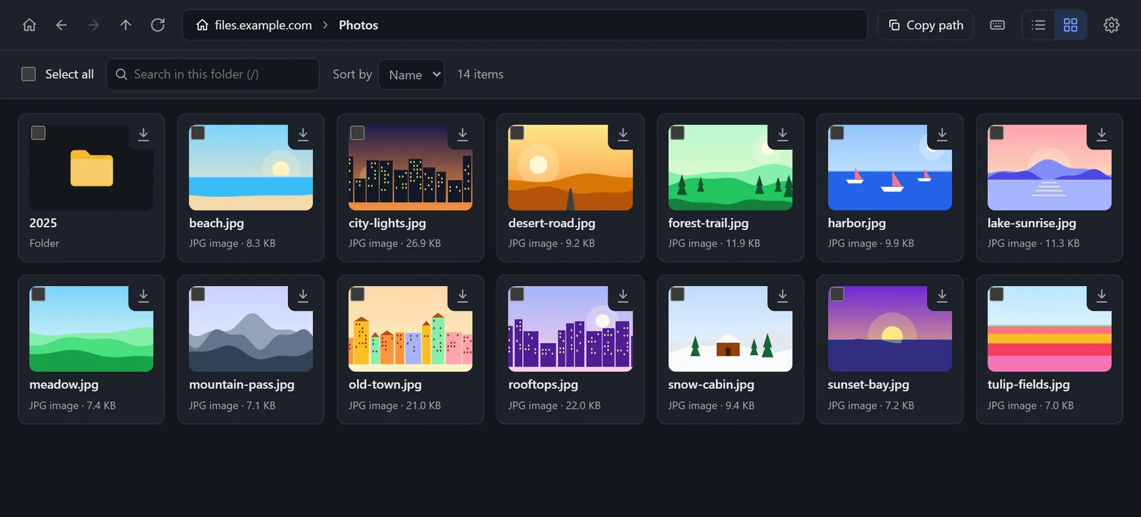Download snow-cabin.jpg

point(782,295)
